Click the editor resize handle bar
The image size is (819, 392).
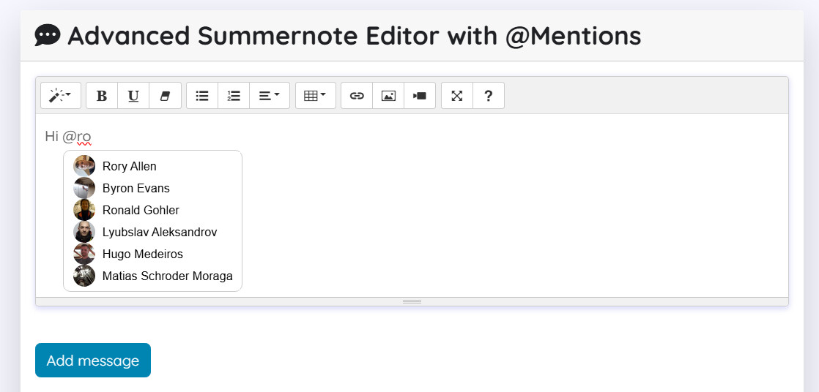pos(412,302)
